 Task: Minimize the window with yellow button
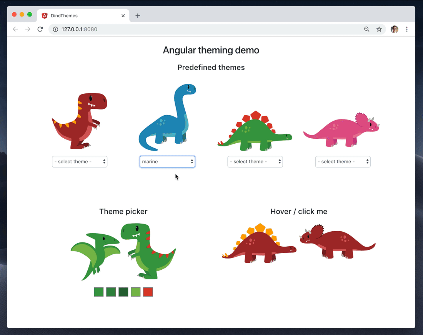coord(22,14)
